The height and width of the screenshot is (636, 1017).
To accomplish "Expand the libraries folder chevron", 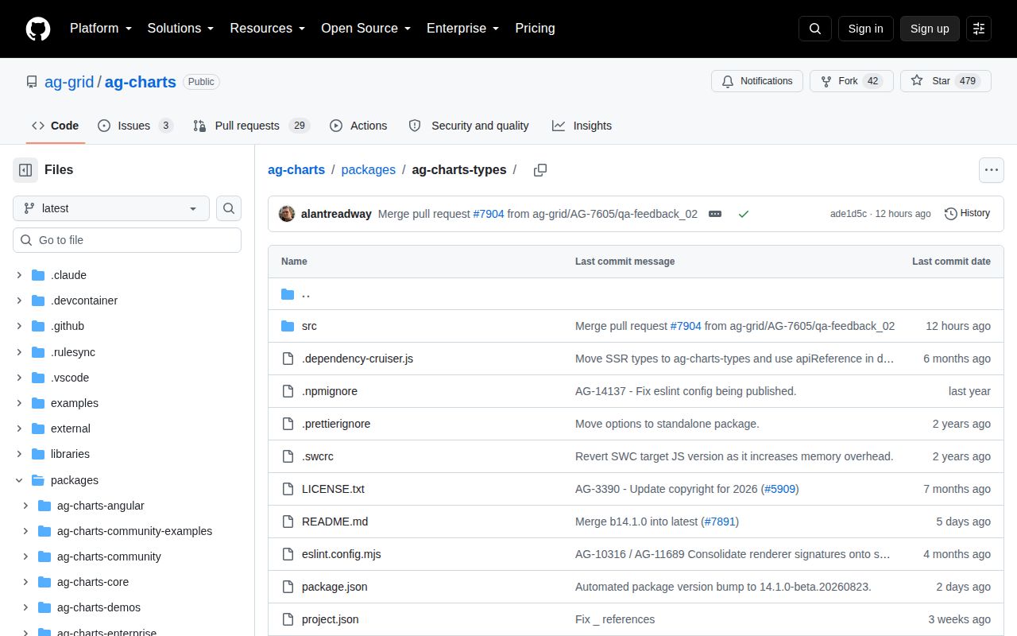I will pos(19,454).
